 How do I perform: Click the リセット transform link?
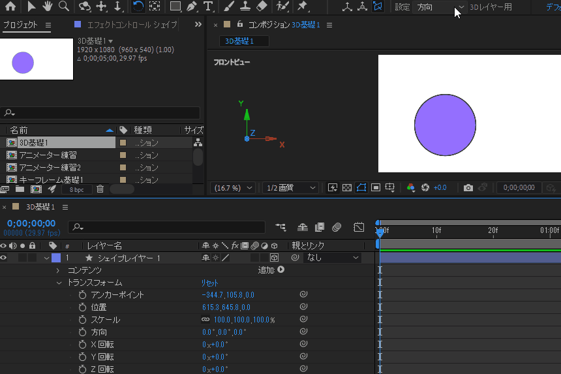tap(209, 283)
